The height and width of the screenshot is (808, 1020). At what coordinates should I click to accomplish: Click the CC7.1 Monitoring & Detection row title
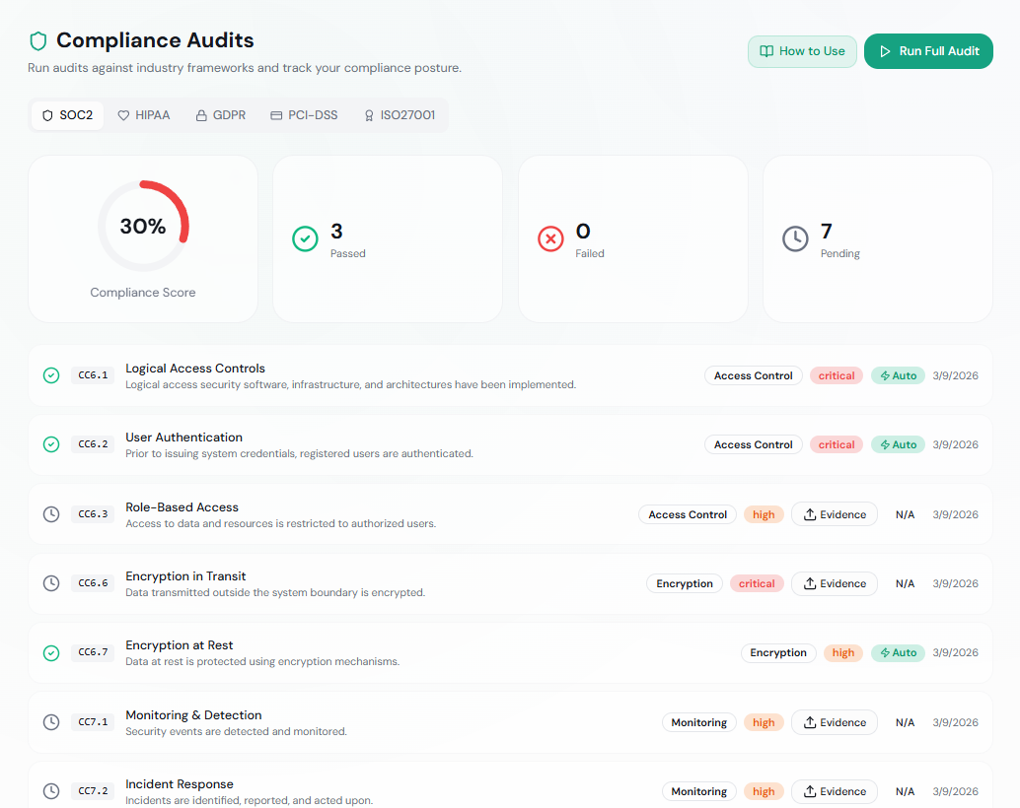point(193,715)
